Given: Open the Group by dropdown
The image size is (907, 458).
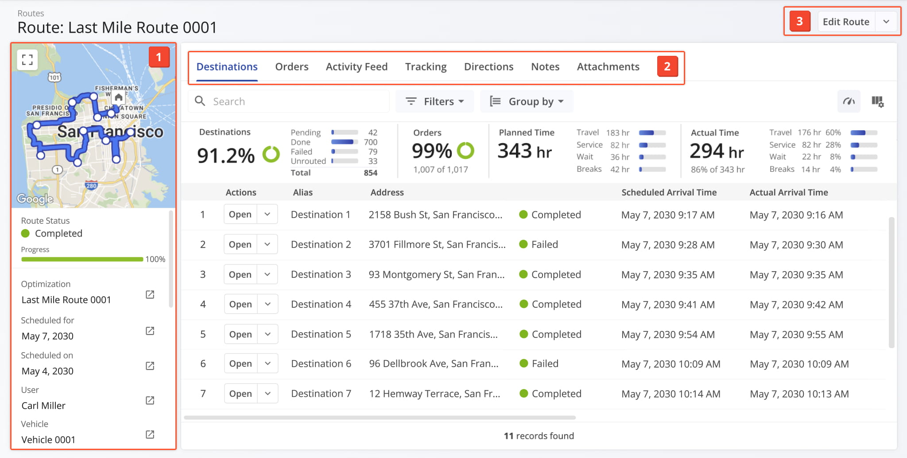Looking at the screenshot, I should point(527,101).
